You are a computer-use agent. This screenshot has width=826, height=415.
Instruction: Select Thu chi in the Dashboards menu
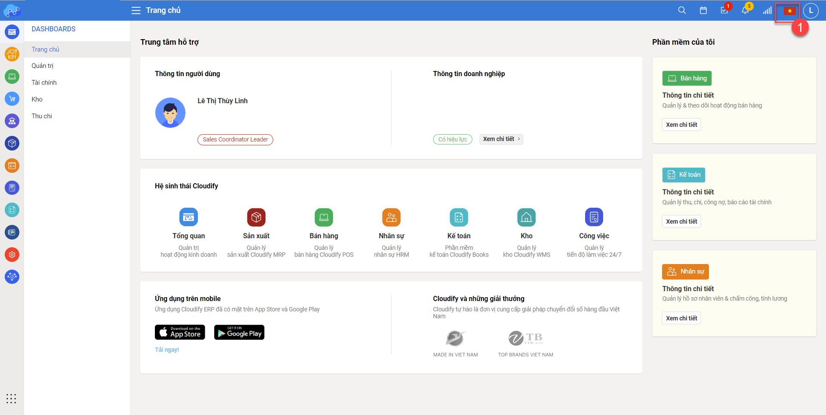point(77,116)
